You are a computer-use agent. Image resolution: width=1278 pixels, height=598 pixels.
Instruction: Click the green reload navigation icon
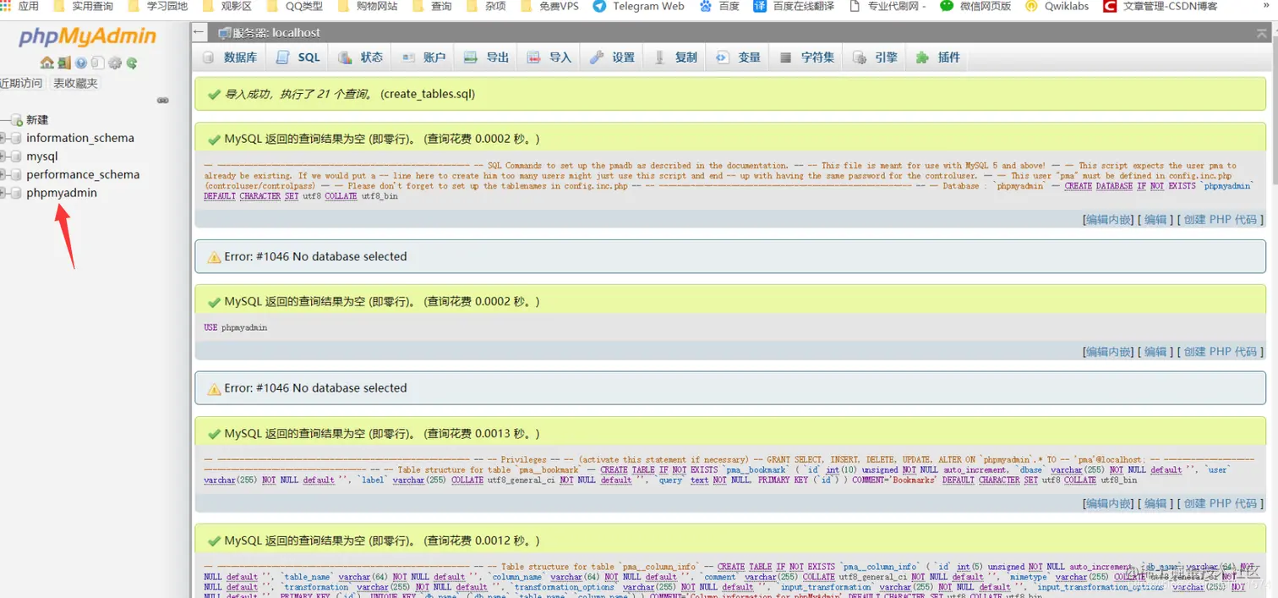coord(132,63)
